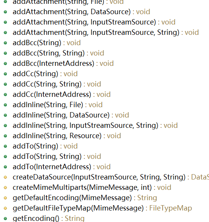This screenshot has height=222, width=209.
Task: Select addTo(String, String) method
Action: 57,157
